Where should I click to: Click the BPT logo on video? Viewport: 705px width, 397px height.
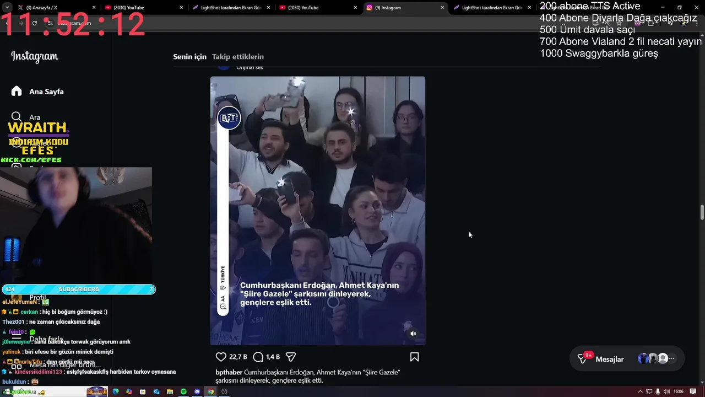click(229, 118)
